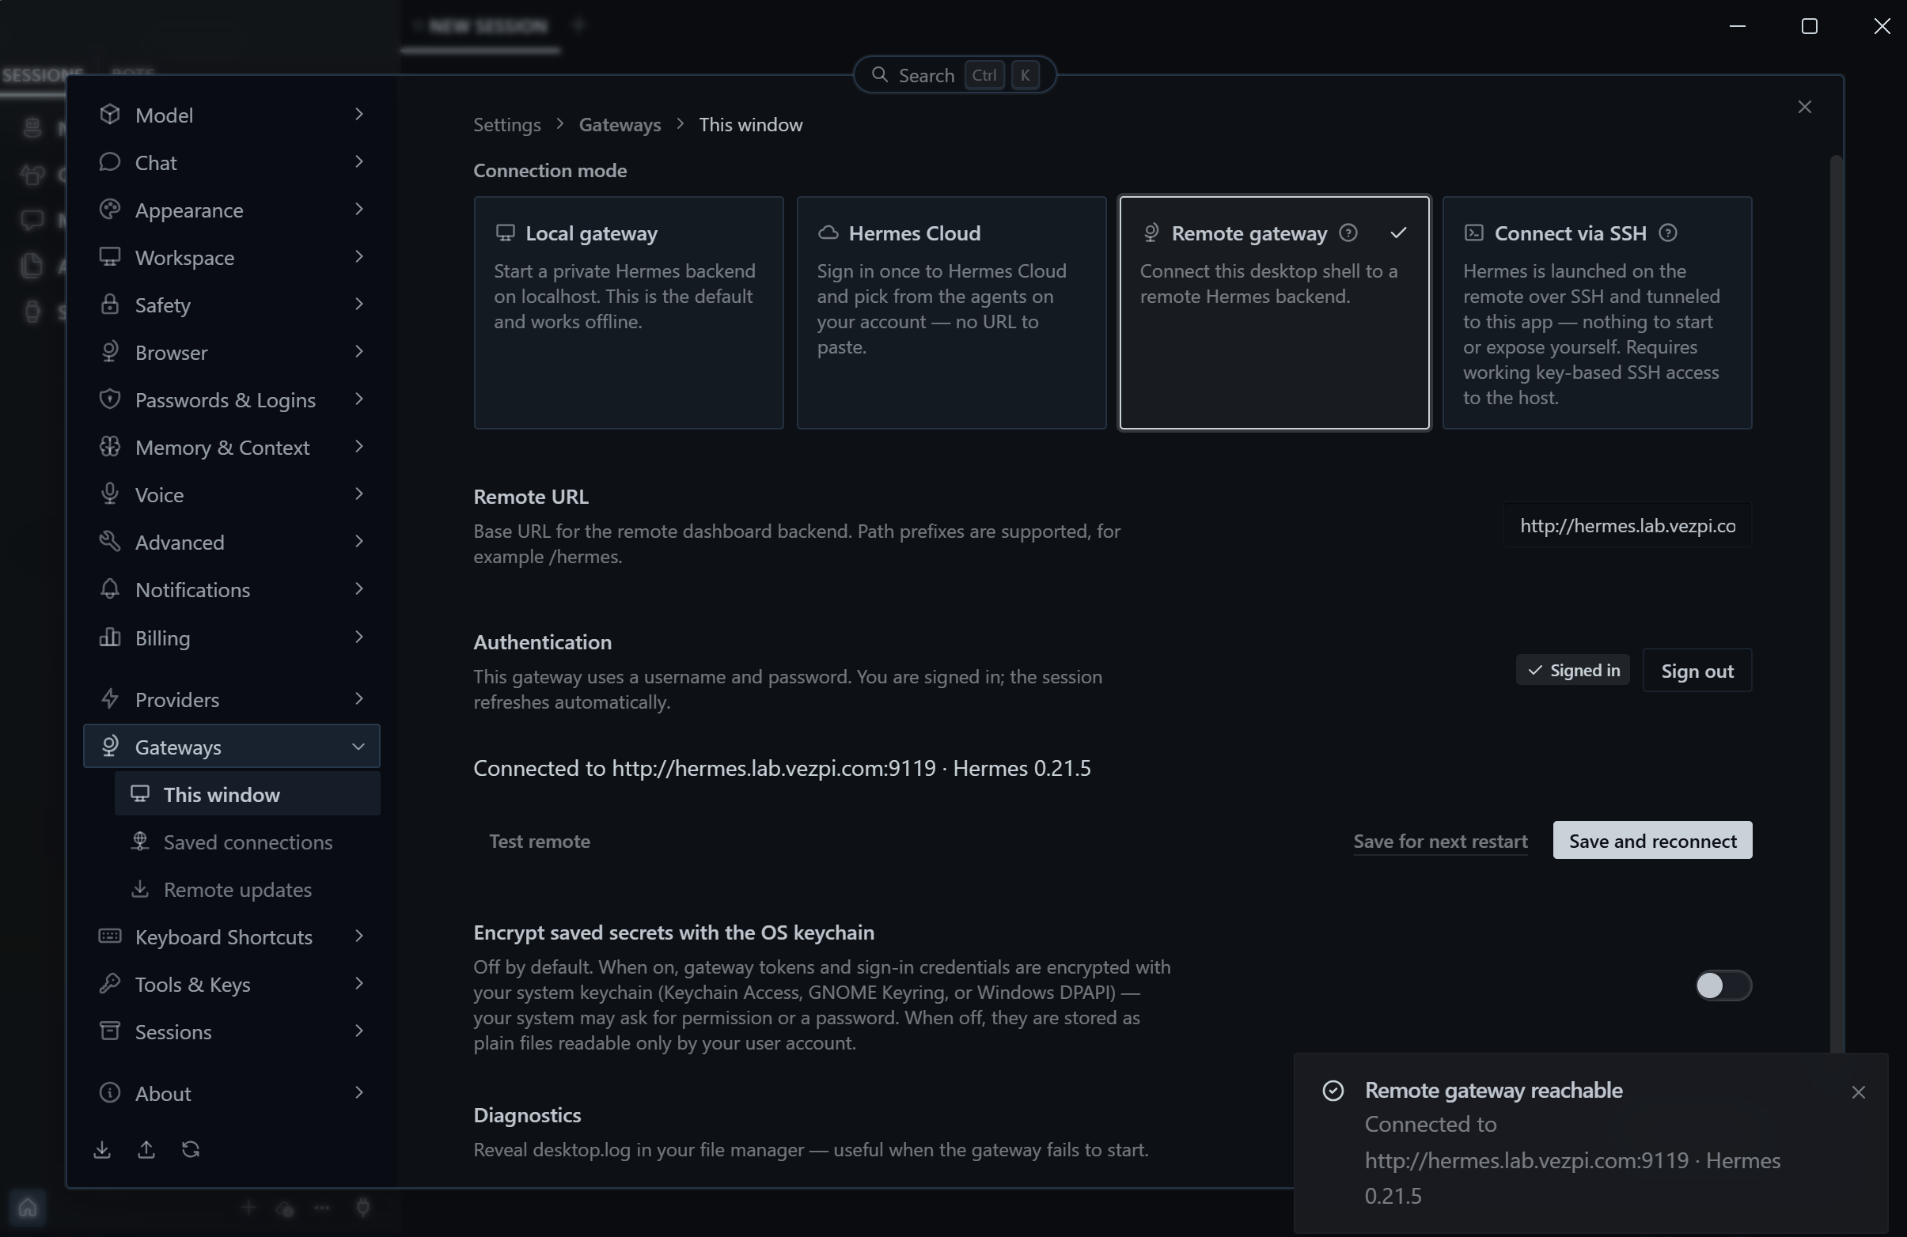Click the help icon next to Connect via SSH
The height and width of the screenshot is (1237, 1907).
1667,233
